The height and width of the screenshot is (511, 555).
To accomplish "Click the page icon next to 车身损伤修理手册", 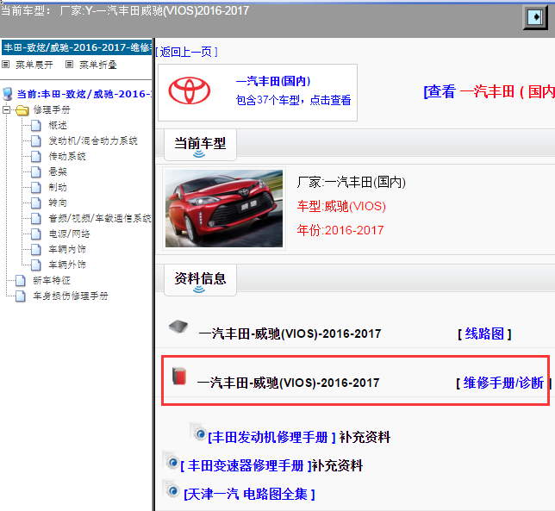I will click(20, 296).
